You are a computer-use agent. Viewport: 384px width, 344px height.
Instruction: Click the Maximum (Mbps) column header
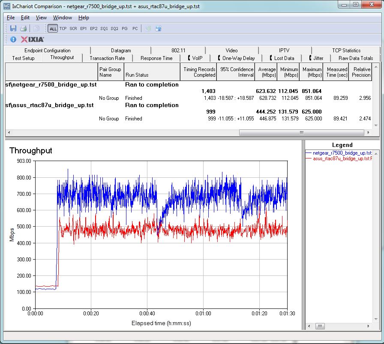tap(311, 72)
